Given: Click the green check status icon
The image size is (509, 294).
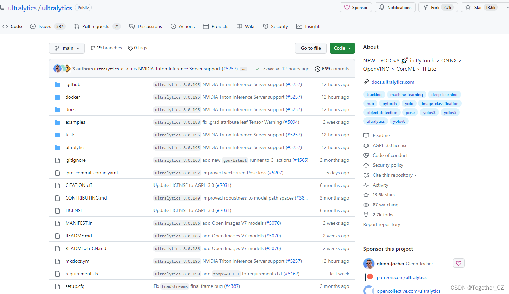Looking at the screenshot, I should 258,69.
